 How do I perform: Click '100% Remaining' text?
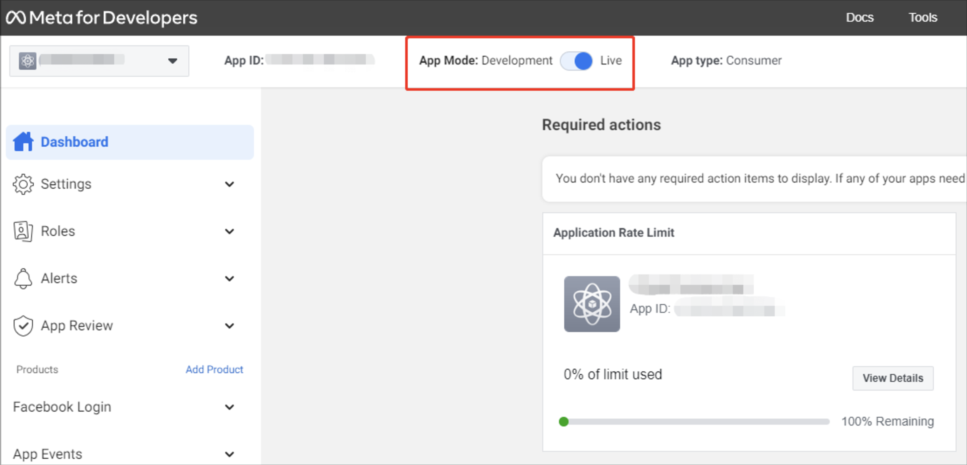(887, 422)
